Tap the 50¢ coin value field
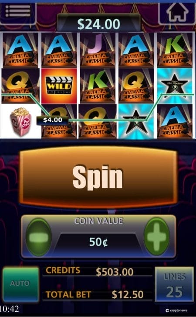The image size is (196, 317). click(x=98, y=242)
